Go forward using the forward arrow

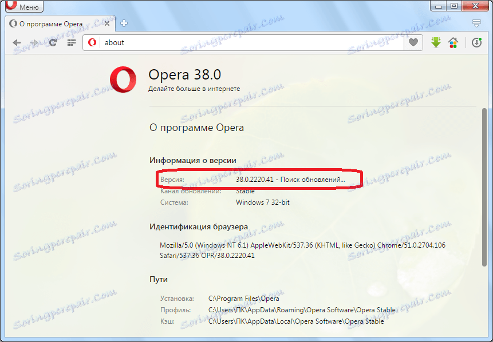(x=34, y=42)
